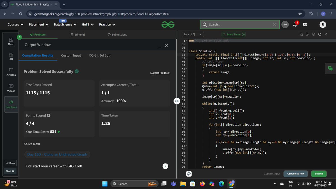Image resolution: width=336 pixels, height=189 pixels.
Task: Open Firefox from the taskbar
Action: 202,184
